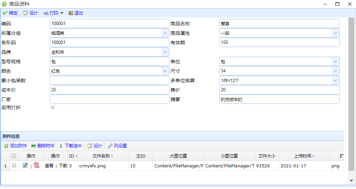This screenshot has height=189, width=356.
Task: Click the 查看 link in row 1
Action: click(49, 166)
